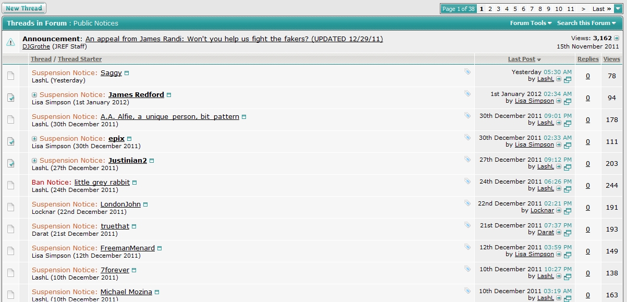Click the arrow icon next to Views 3,162

coord(617,38)
